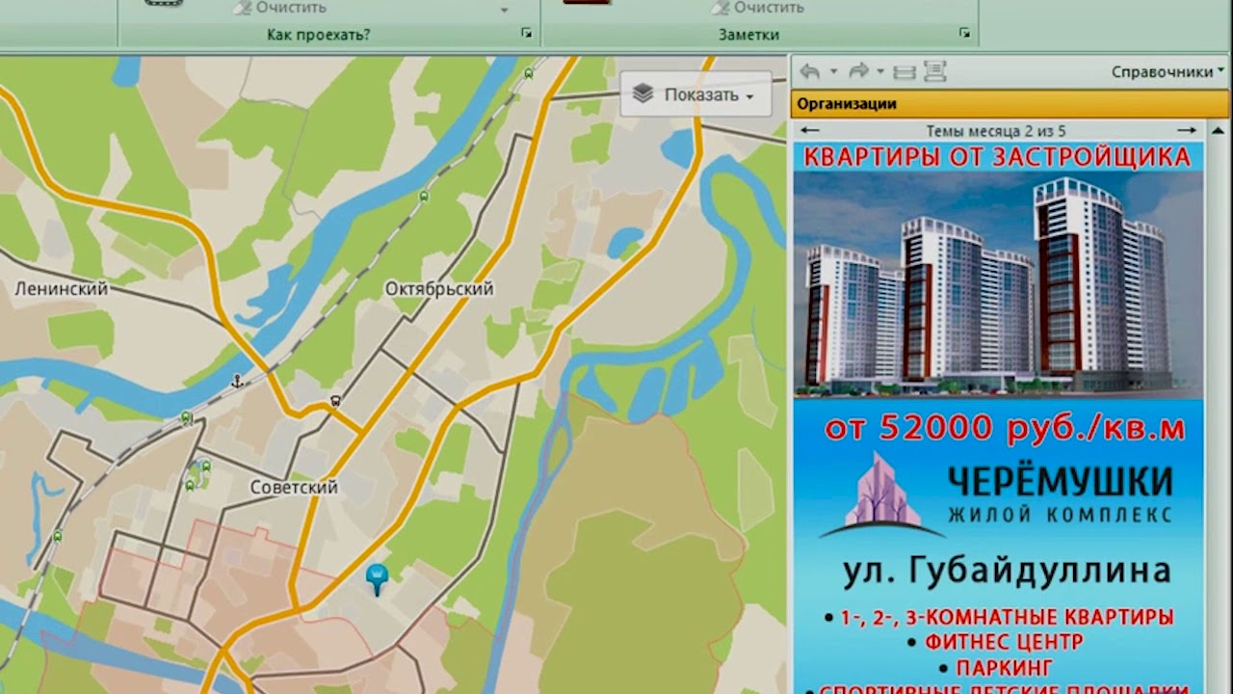The width and height of the screenshot is (1233, 694).
Task: Click the expand panel layout icon
Action: [934, 71]
